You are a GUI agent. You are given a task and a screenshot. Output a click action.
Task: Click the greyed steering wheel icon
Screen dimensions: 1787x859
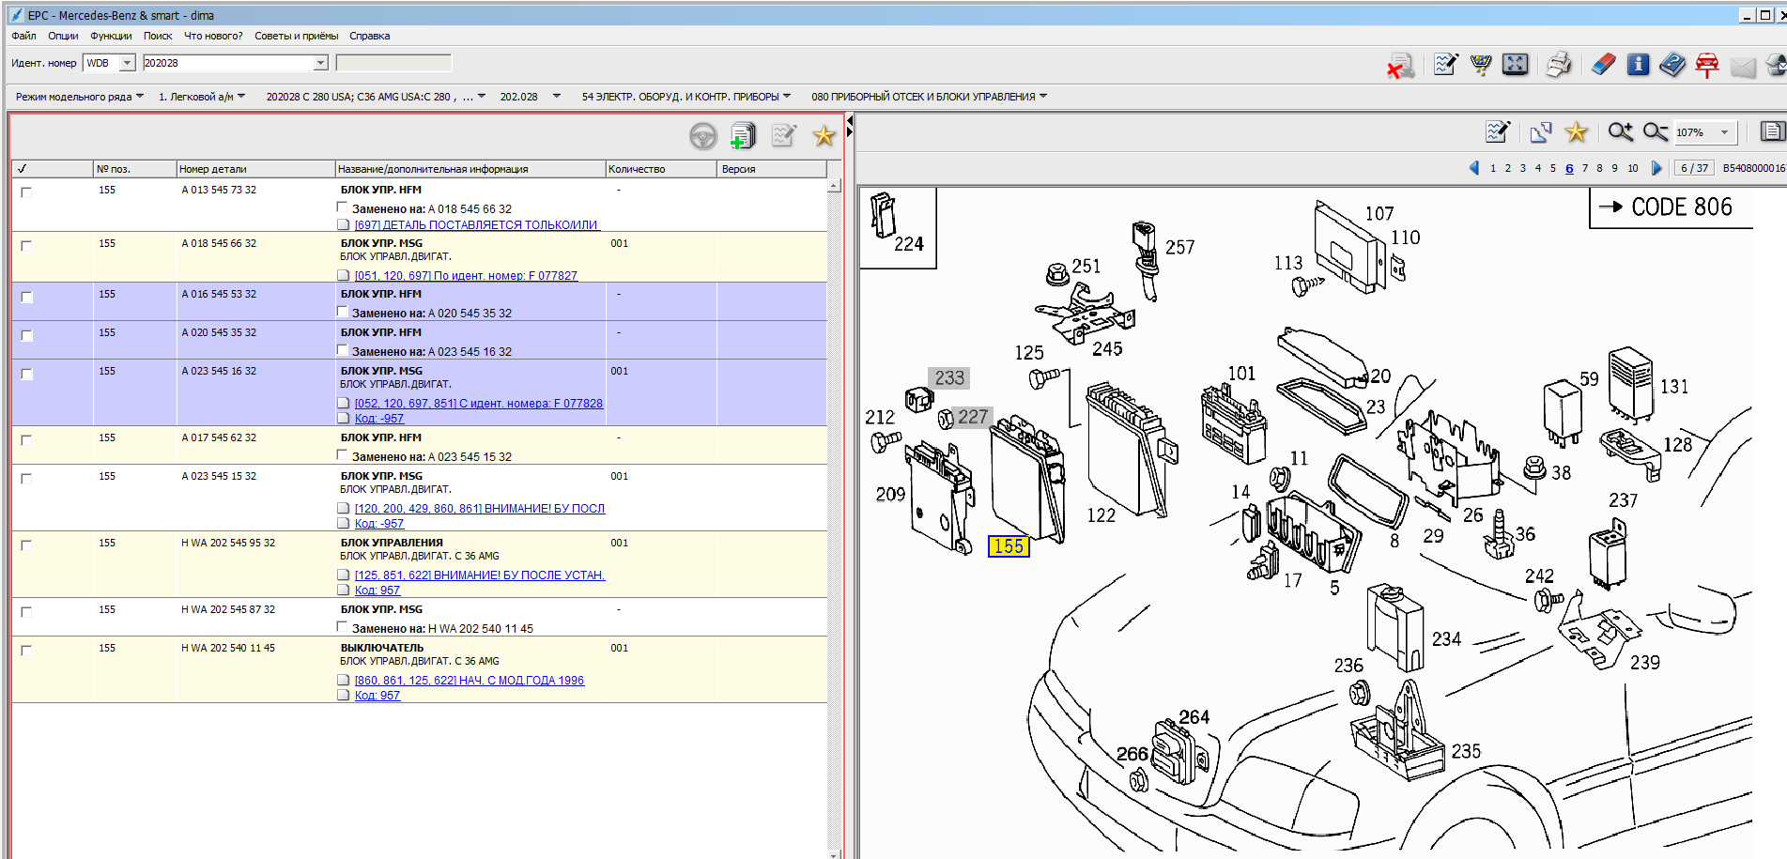click(702, 136)
